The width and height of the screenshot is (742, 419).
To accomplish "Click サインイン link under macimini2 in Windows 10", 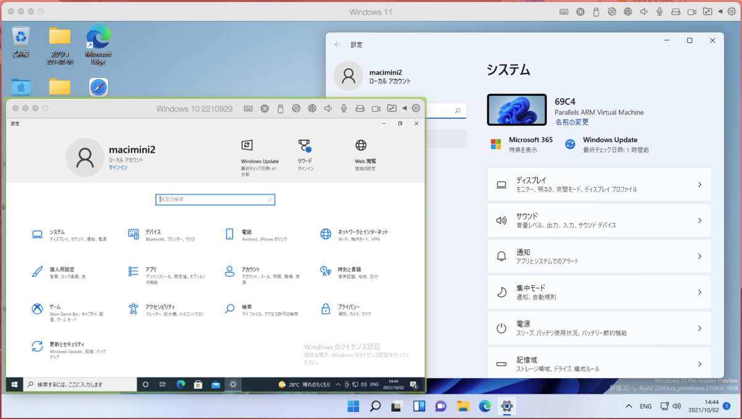I will coord(118,168).
